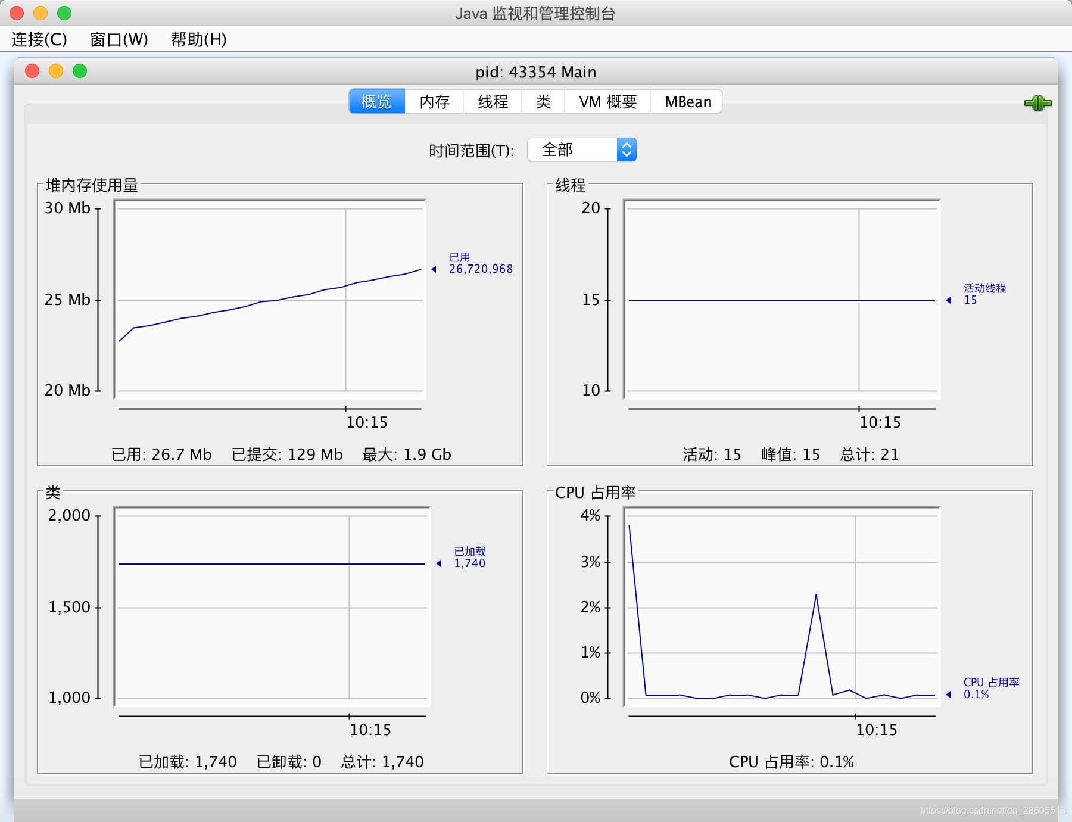Click the green connection status icon

[1037, 103]
